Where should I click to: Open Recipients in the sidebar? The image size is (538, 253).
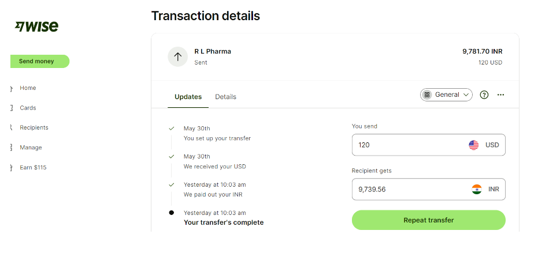click(34, 128)
